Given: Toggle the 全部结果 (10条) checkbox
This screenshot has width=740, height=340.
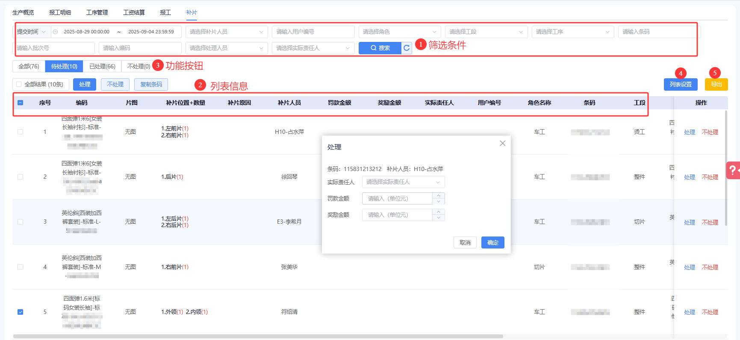Looking at the screenshot, I should click(19, 84).
